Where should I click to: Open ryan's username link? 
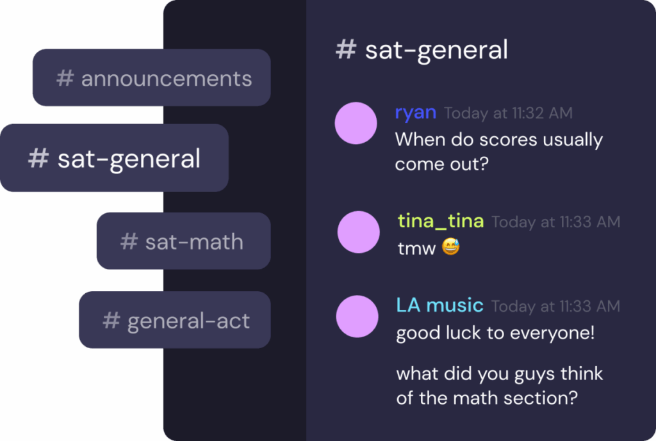click(x=415, y=113)
